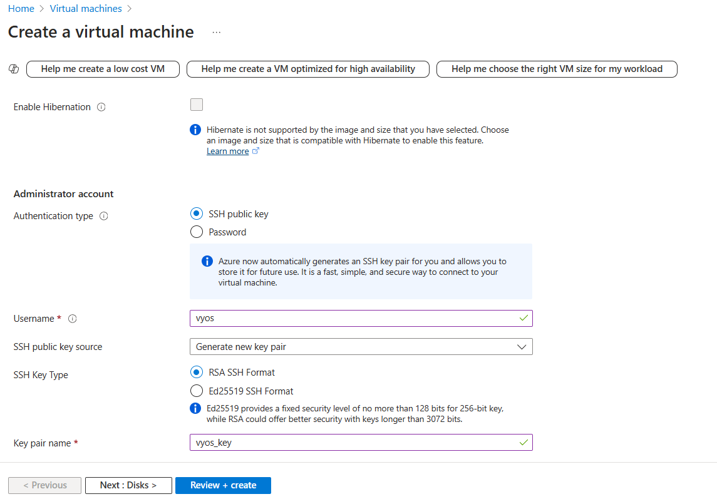717x499 pixels.
Task: Open the Enable Hibernation info tooltip
Action: pyautogui.click(x=101, y=107)
